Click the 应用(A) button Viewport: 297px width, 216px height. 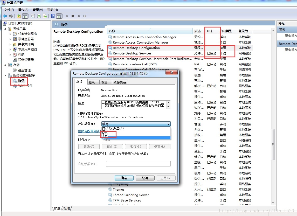166,178
